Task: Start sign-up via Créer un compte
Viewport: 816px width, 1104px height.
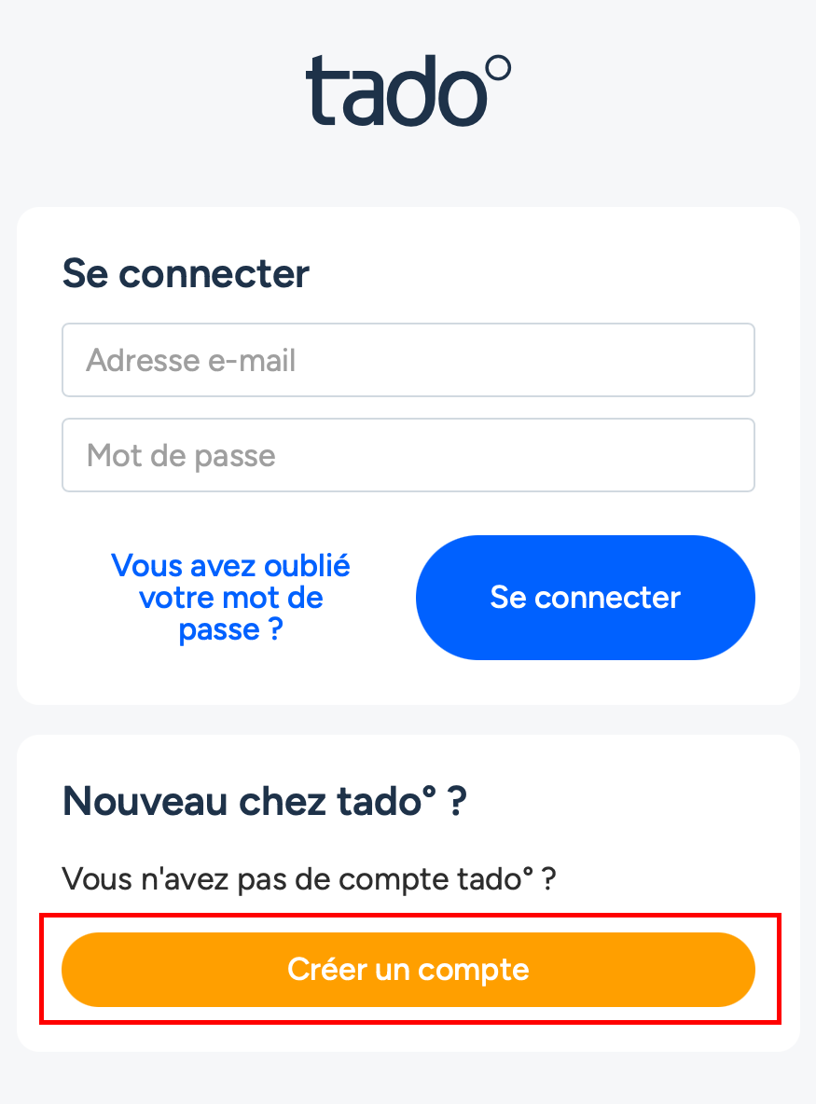Action: point(408,970)
